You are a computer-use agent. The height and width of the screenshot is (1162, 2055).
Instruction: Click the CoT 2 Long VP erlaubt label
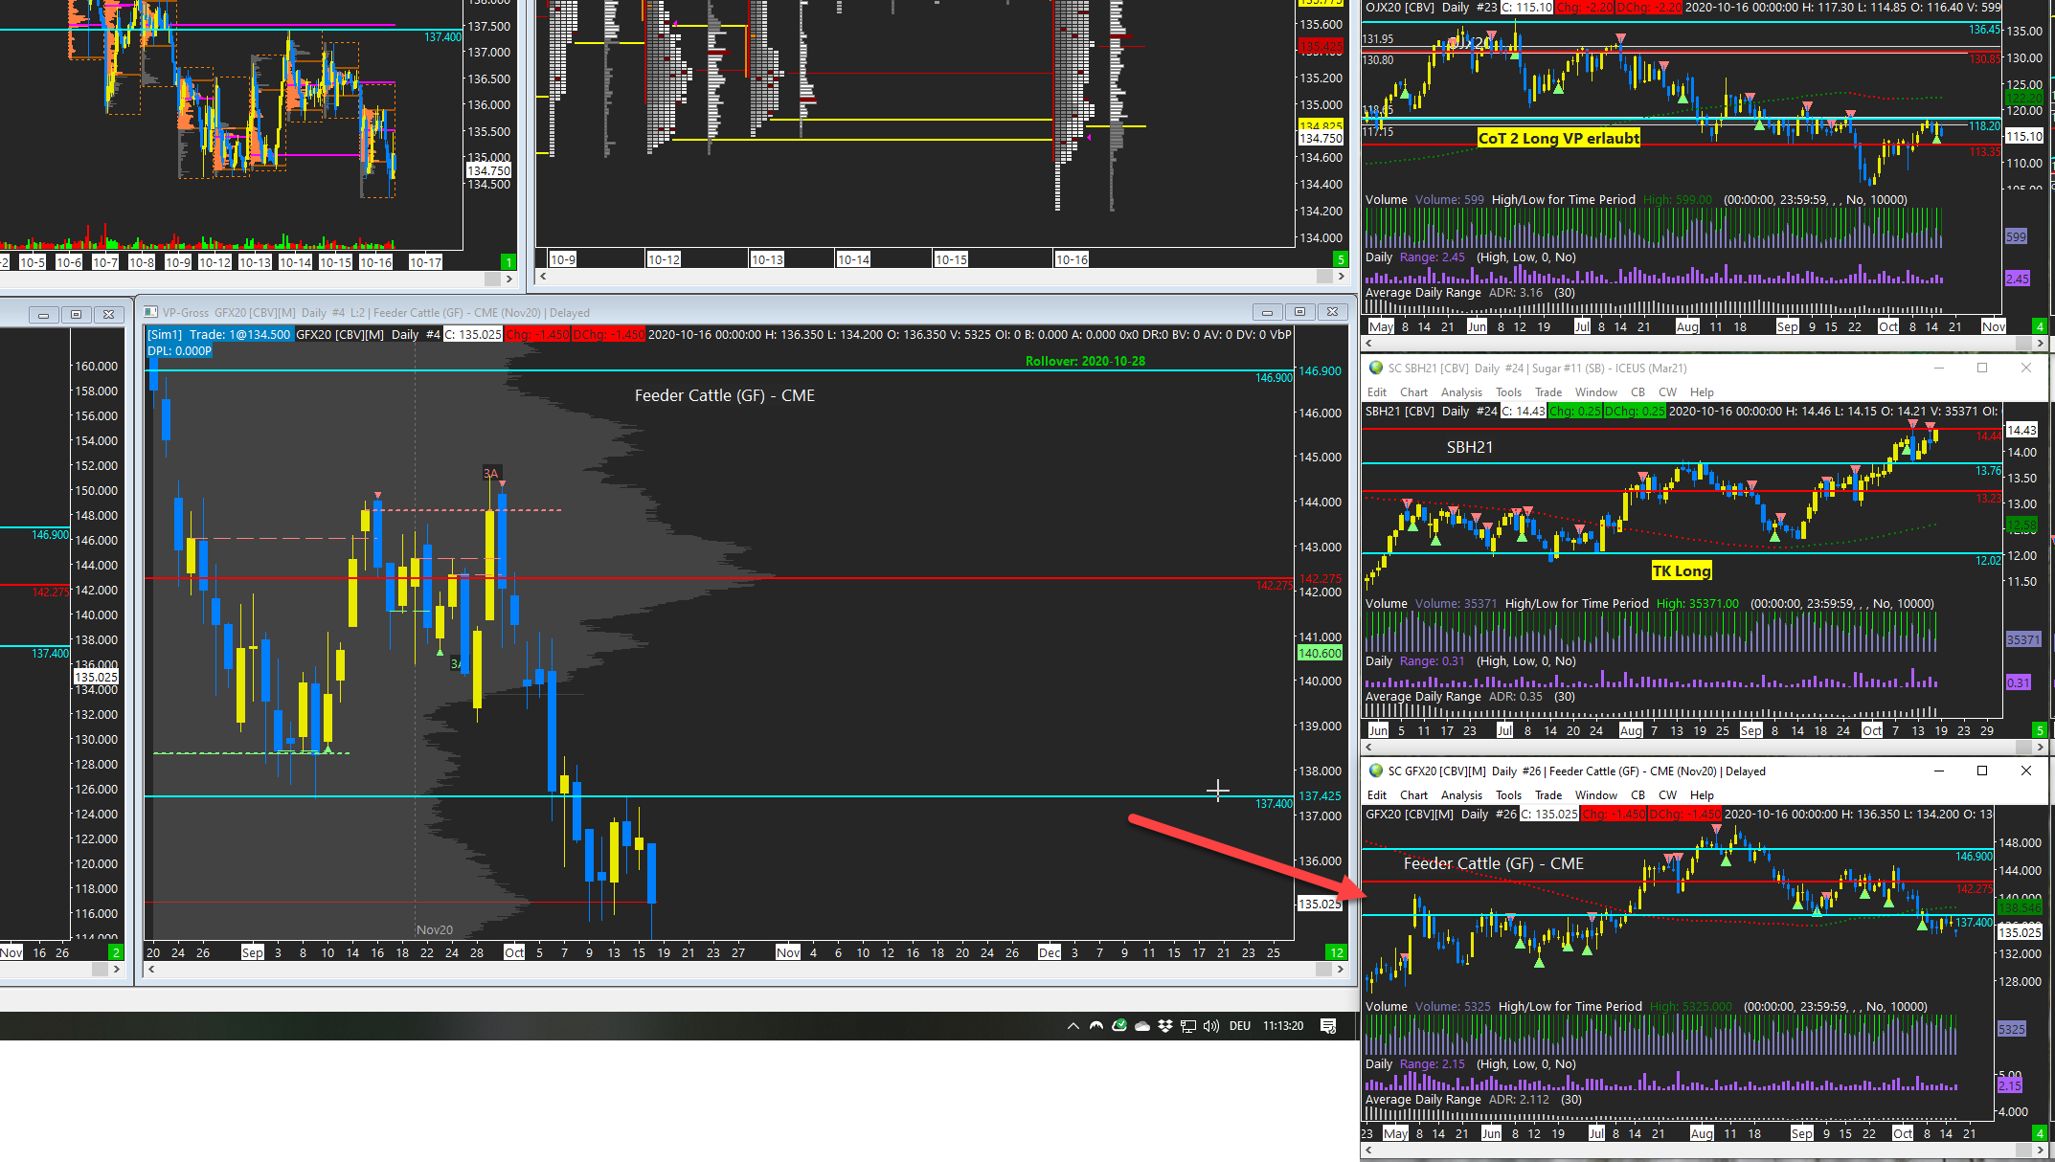[1558, 138]
